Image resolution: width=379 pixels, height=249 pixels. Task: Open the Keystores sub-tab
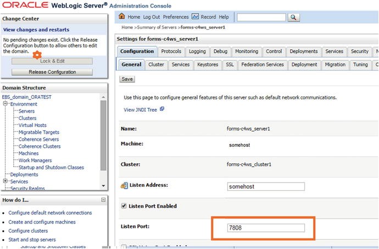click(208, 65)
